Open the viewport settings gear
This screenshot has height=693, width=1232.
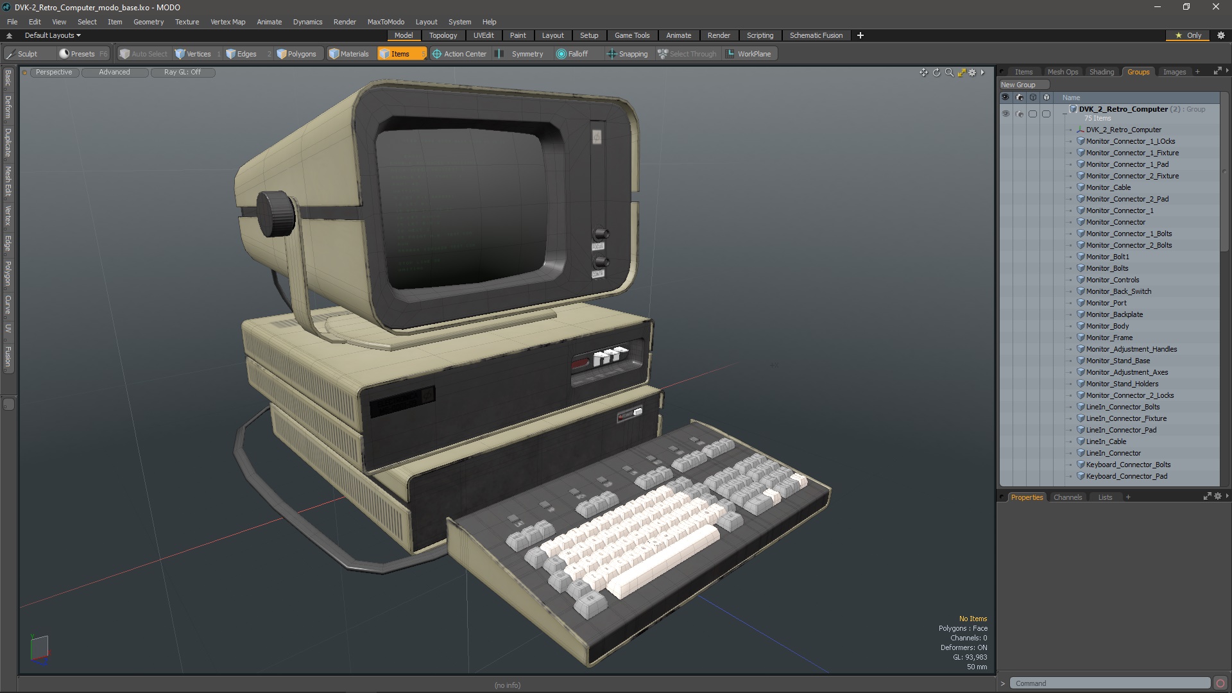click(972, 73)
